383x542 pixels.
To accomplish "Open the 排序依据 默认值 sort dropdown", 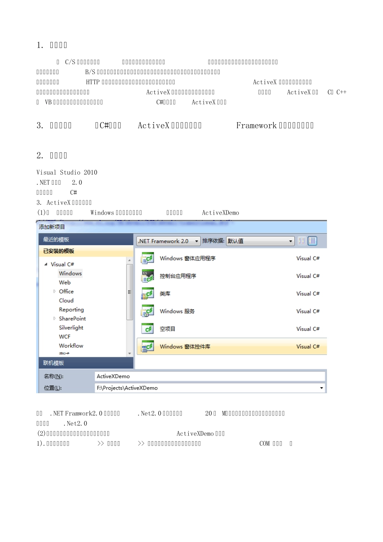I will tap(260, 241).
